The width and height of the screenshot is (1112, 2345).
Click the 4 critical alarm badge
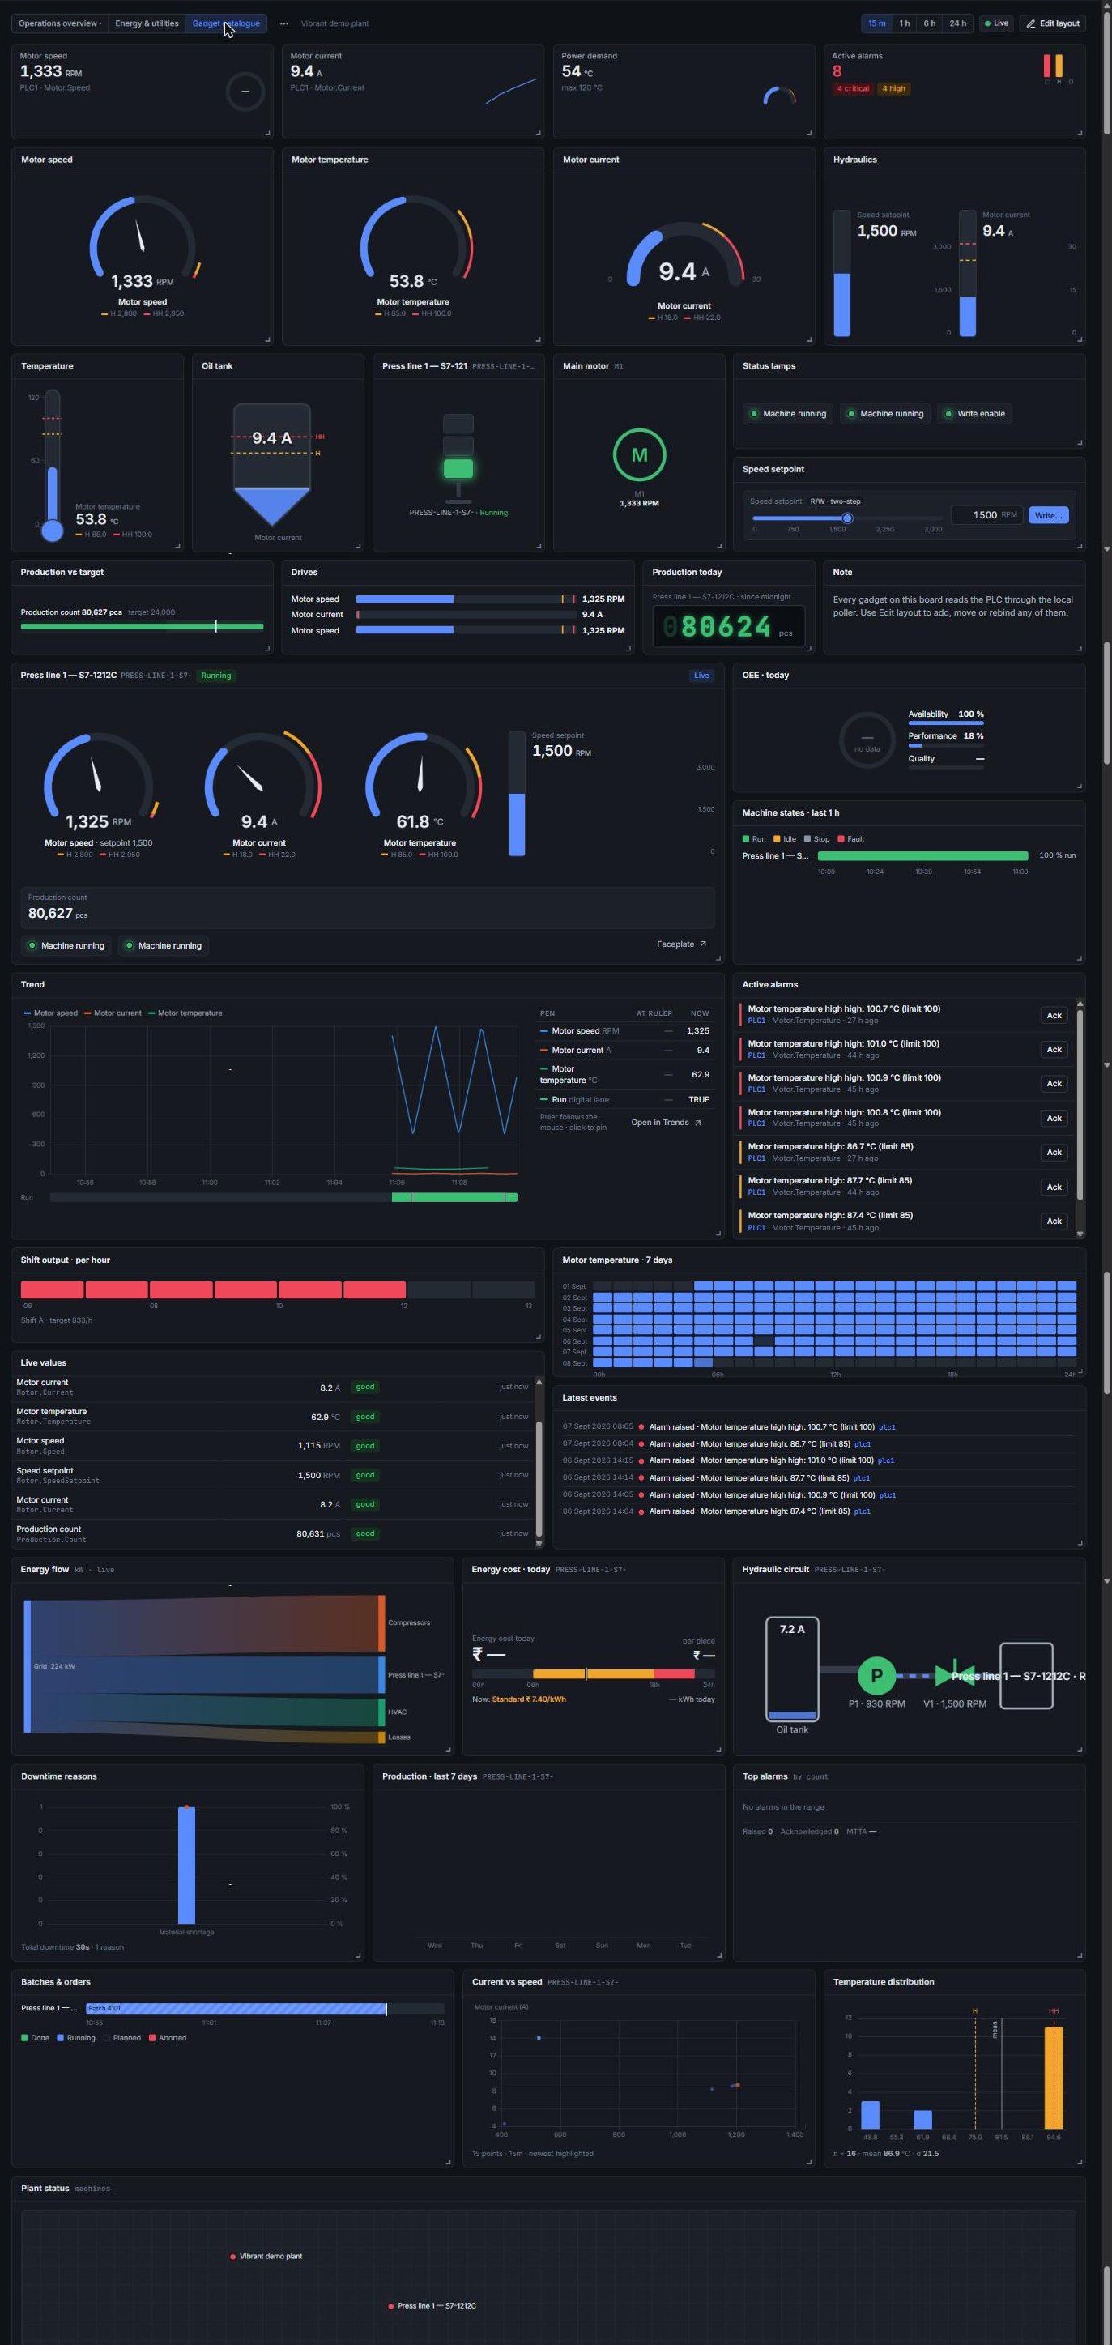tap(853, 88)
